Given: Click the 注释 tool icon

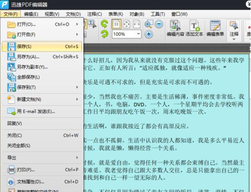Looking at the screenshot, I should (234, 26).
